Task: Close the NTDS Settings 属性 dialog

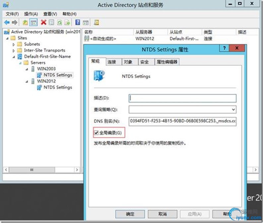Action: coord(237,48)
